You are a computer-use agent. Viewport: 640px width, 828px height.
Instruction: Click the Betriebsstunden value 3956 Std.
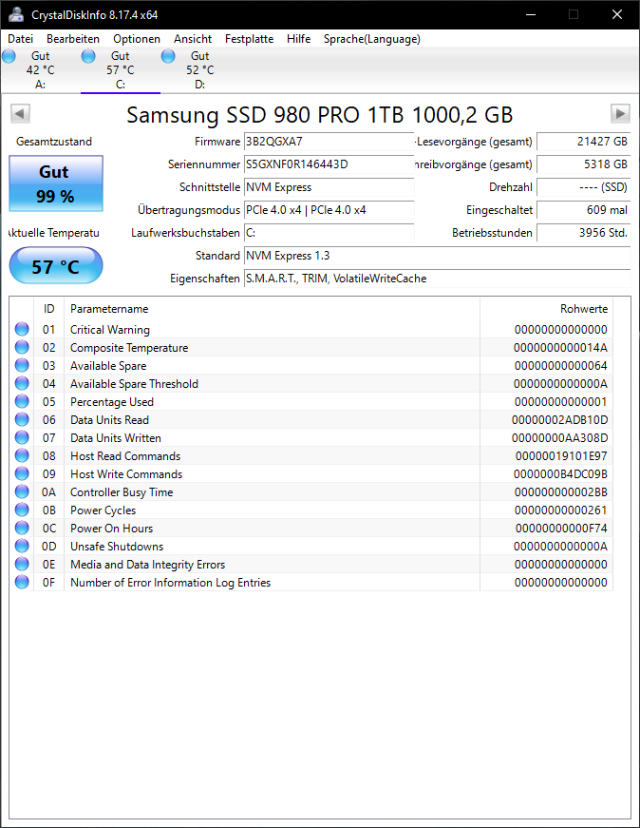tap(584, 233)
